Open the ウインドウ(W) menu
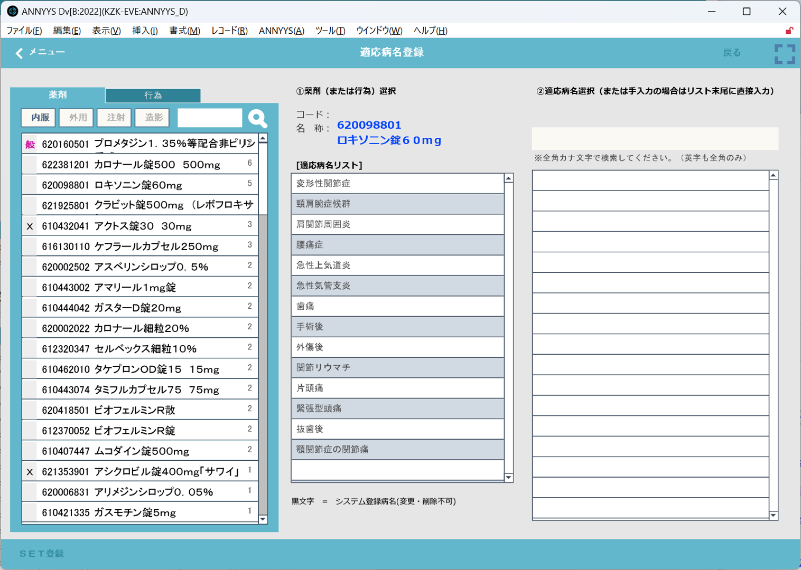801x570 pixels. (379, 31)
